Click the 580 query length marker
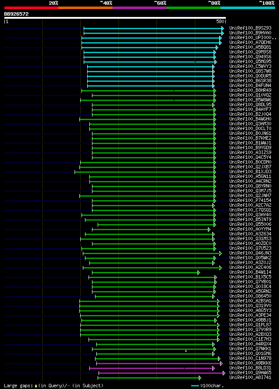 pos(221,22)
